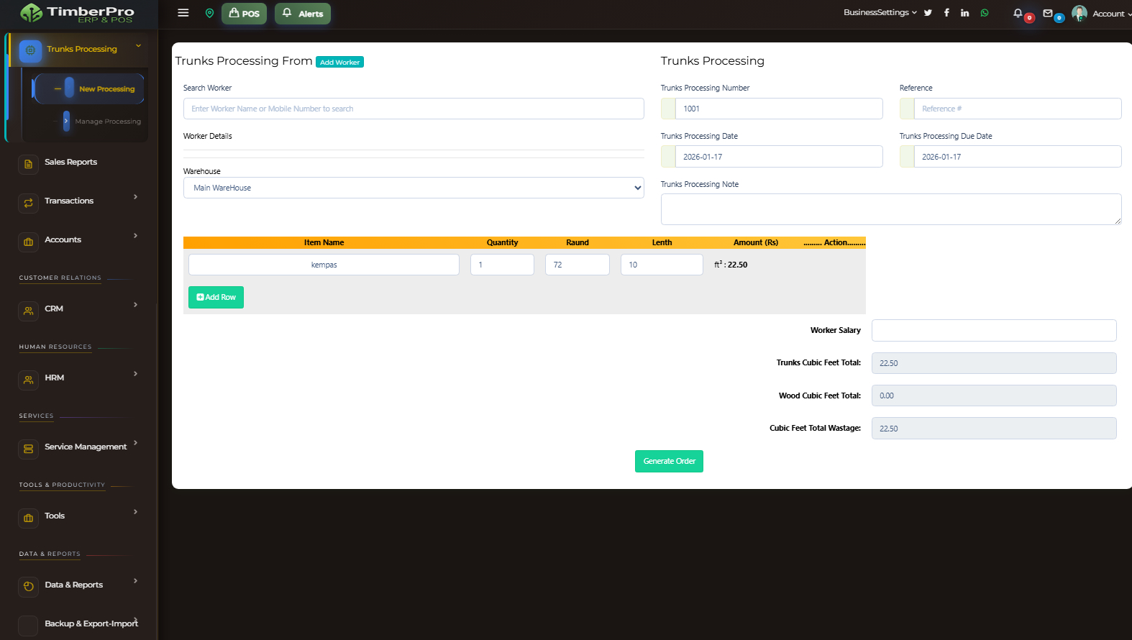The image size is (1132, 640).
Task: Click the Trunks Processing Note textarea
Action: coord(891,209)
